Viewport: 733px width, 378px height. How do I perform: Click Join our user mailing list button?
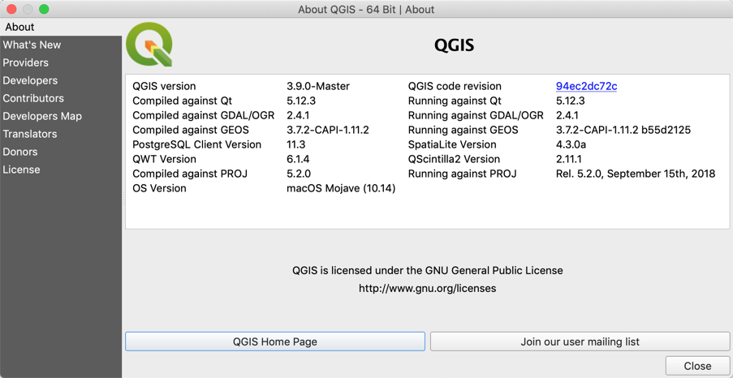(x=580, y=341)
